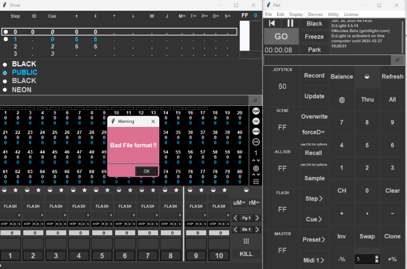Image resolution: width=407 pixels, height=269 pixels.
Task: Select the PUBLIC cue radio dot
Action: [5, 73]
